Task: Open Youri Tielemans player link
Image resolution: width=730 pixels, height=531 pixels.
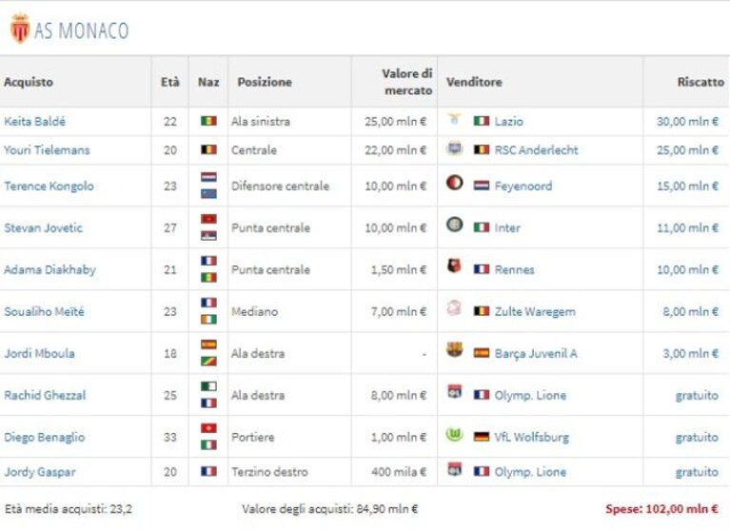Action: [47, 150]
